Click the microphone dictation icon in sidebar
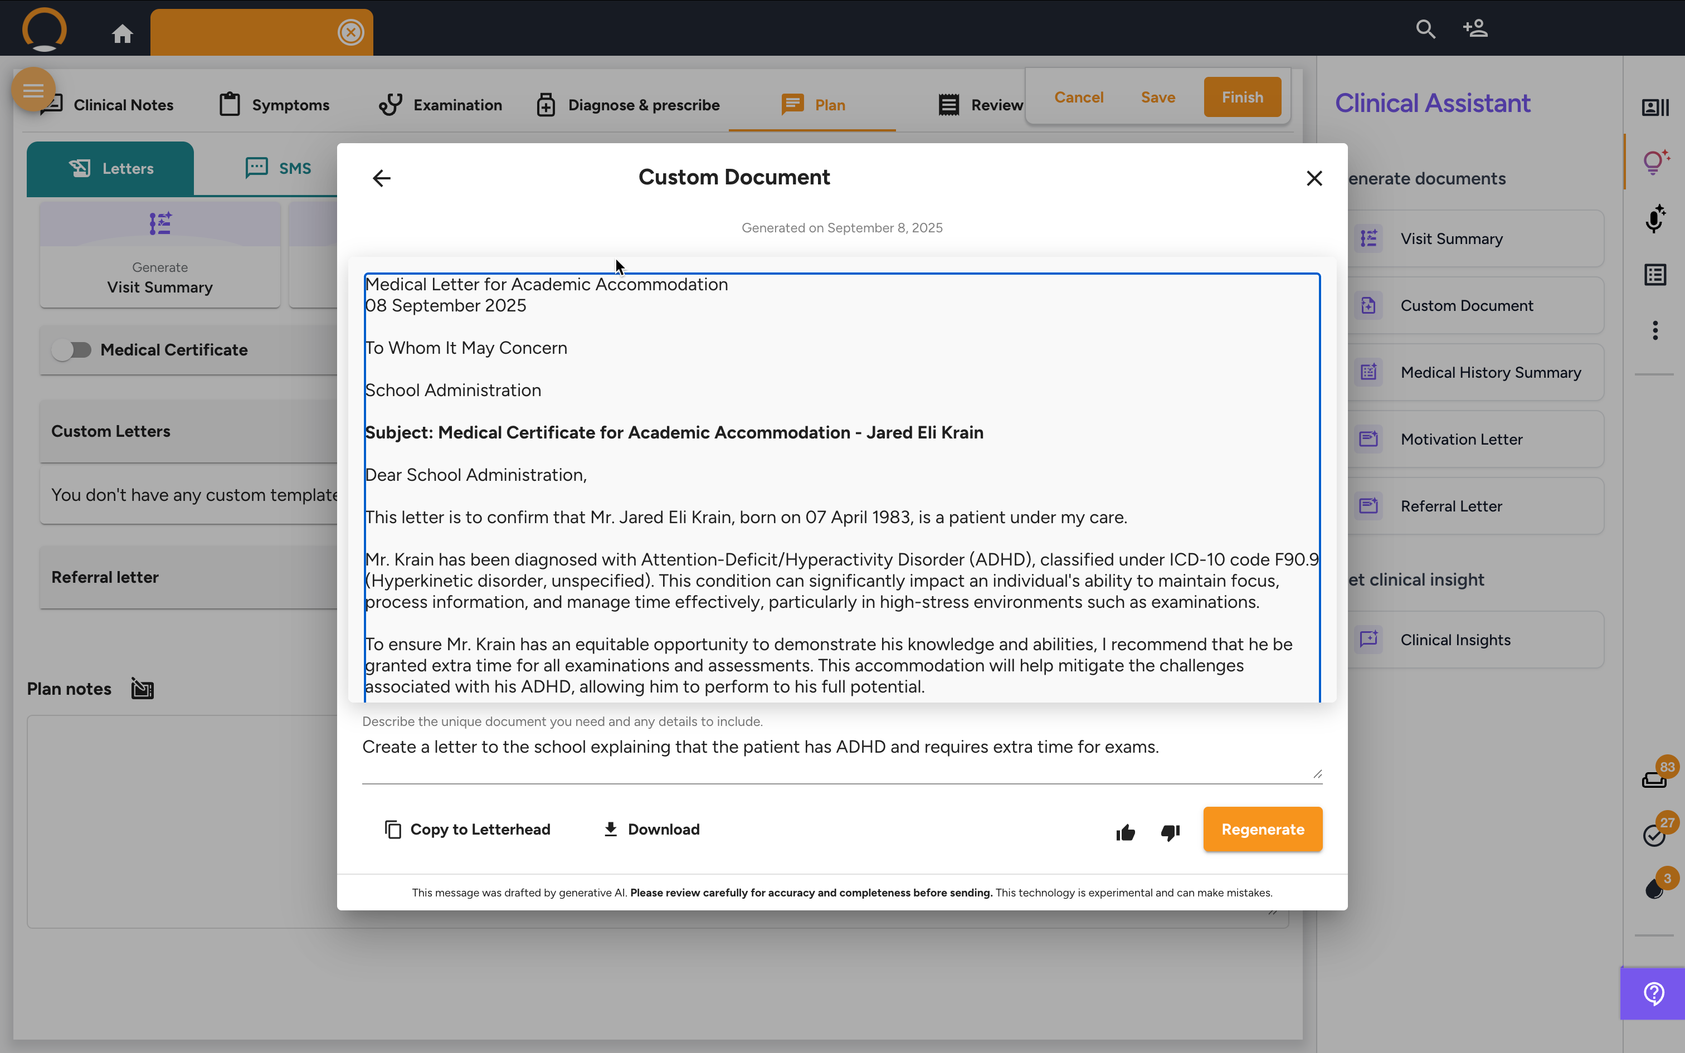 pyautogui.click(x=1655, y=218)
